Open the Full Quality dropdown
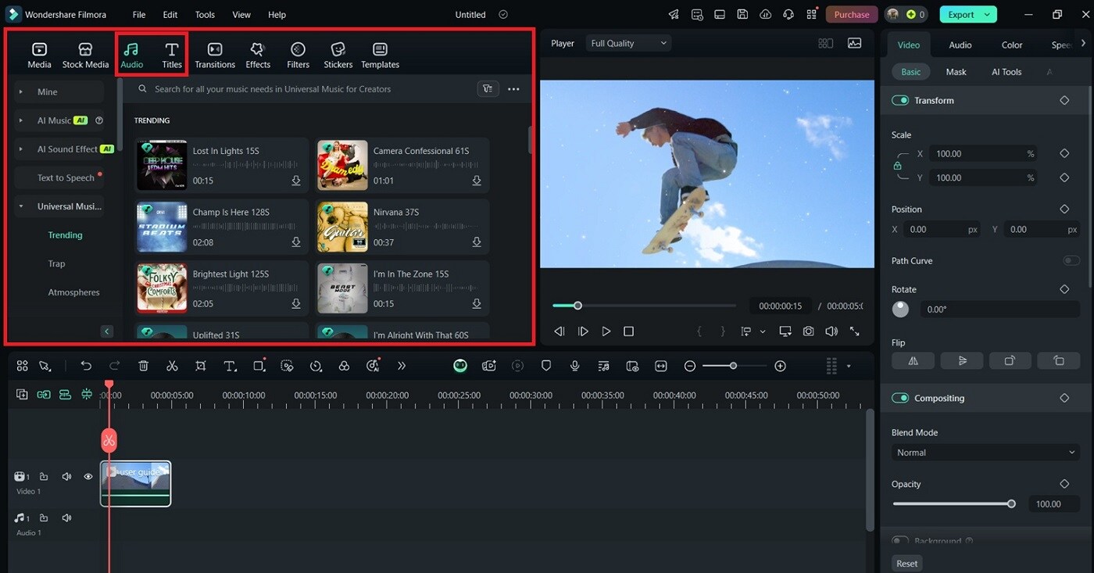The image size is (1094, 573). tap(629, 44)
